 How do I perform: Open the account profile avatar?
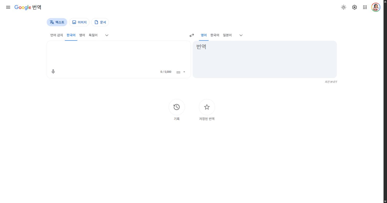click(376, 7)
